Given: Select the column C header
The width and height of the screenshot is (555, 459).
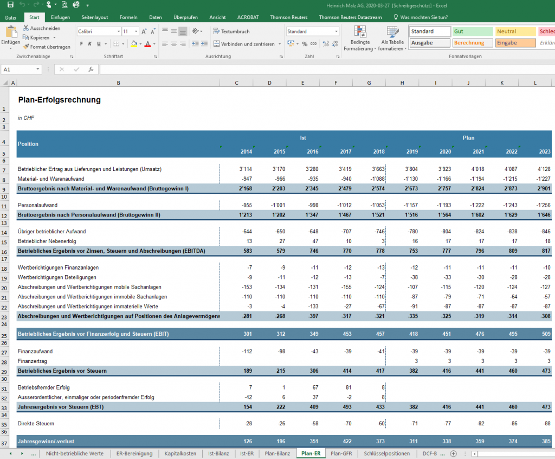Looking at the screenshot, I should coord(236,83).
